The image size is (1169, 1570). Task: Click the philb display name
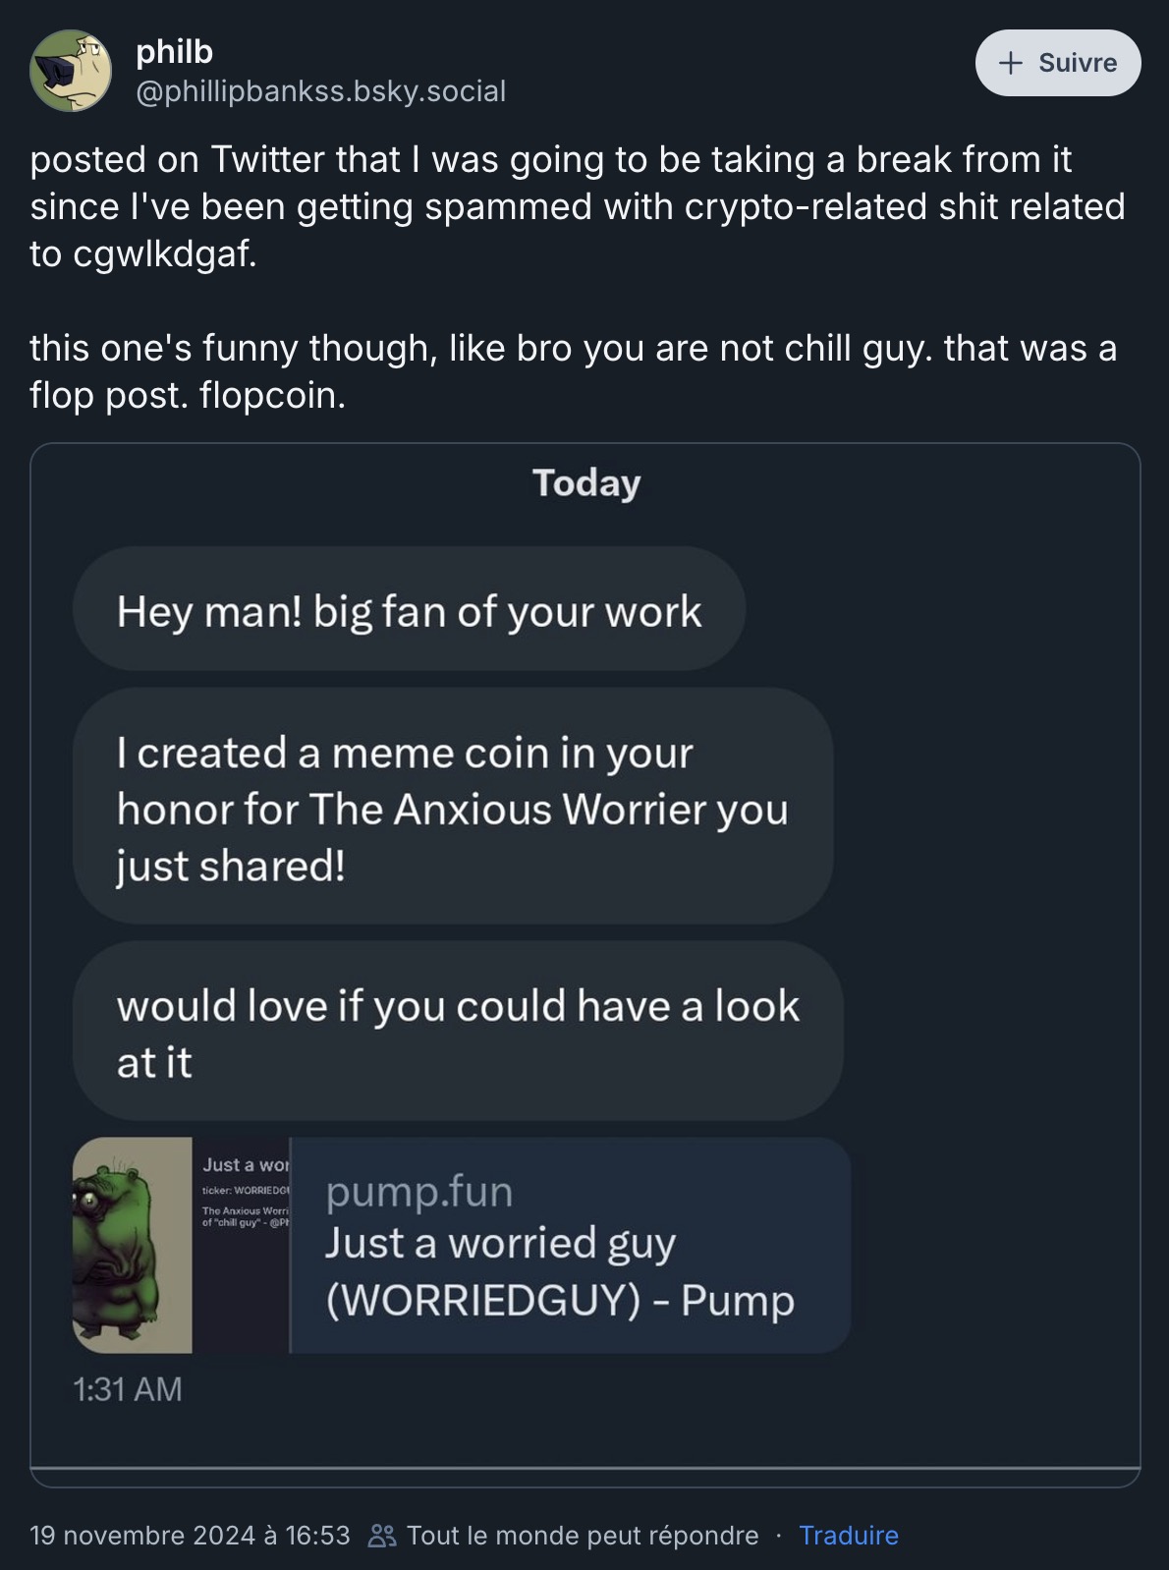(x=174, y=51)
